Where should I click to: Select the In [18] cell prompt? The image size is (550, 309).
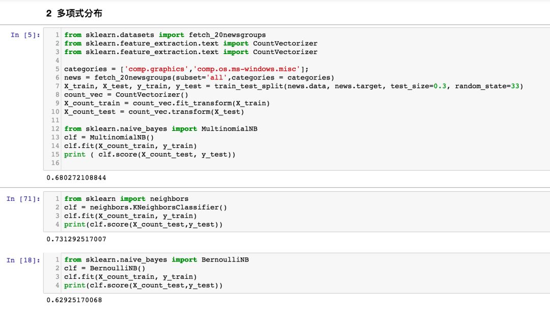pos(23,260)
